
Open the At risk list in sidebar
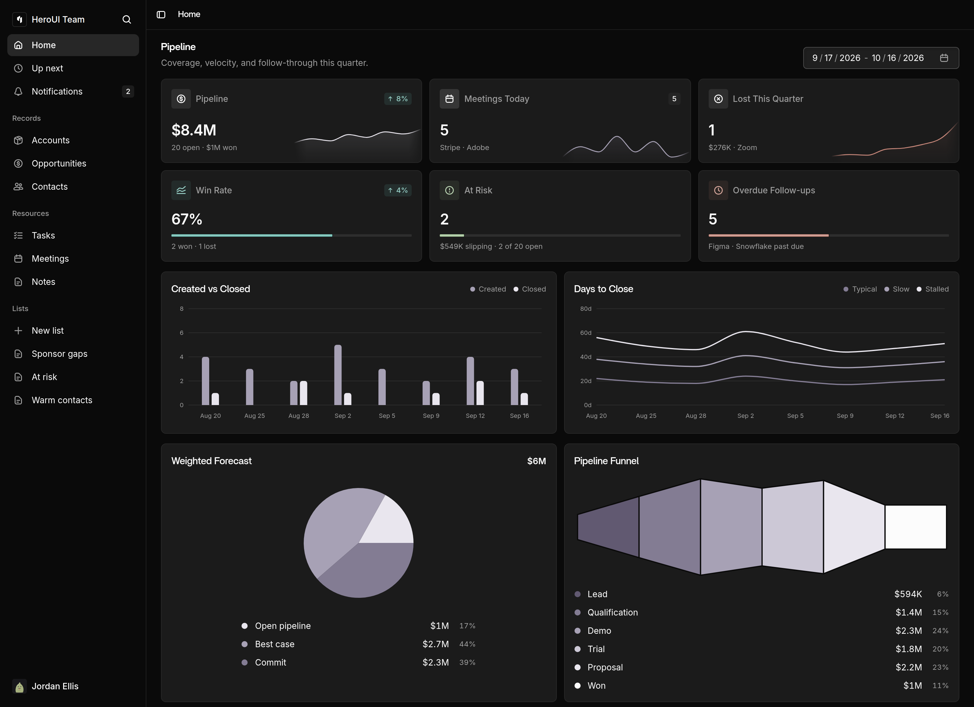tap(73, 377)
